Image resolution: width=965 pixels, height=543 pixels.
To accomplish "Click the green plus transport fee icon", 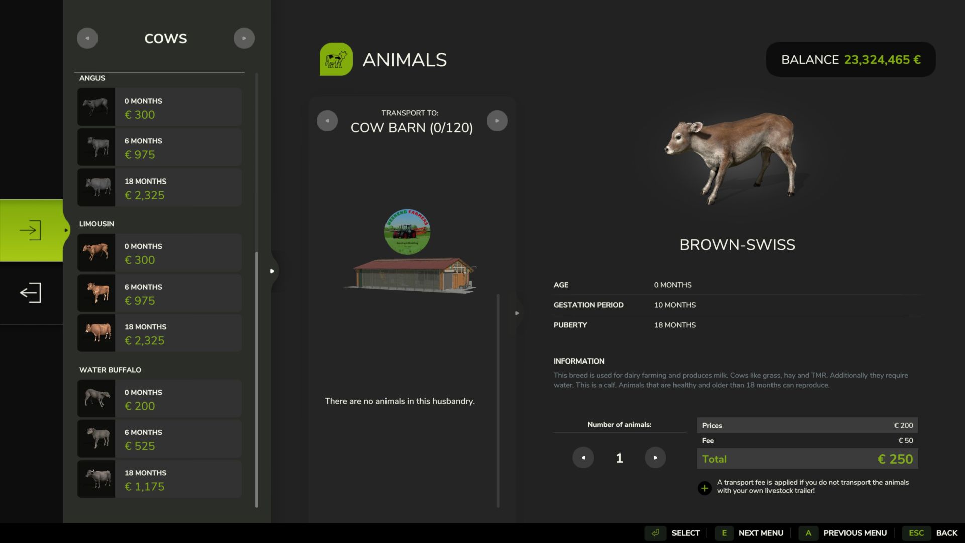I will [x=704, y=488].
